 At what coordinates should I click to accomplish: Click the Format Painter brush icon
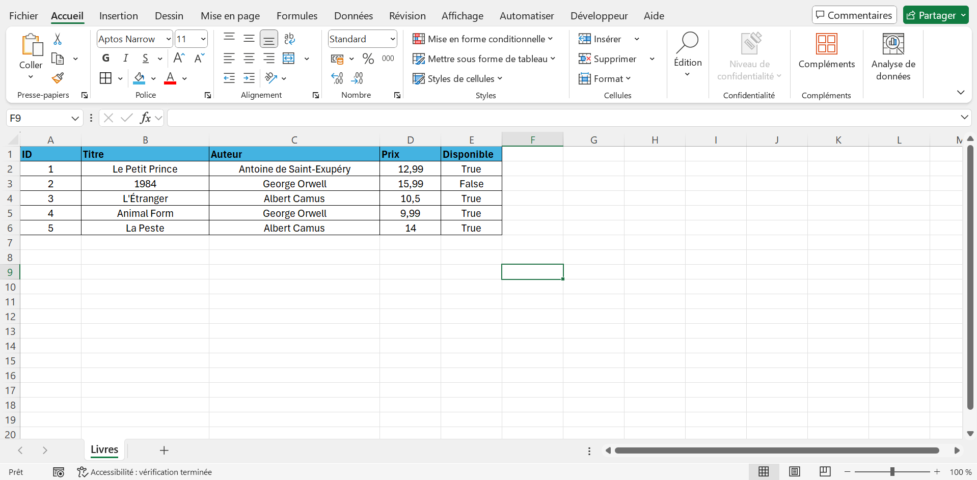click(58, 78)
